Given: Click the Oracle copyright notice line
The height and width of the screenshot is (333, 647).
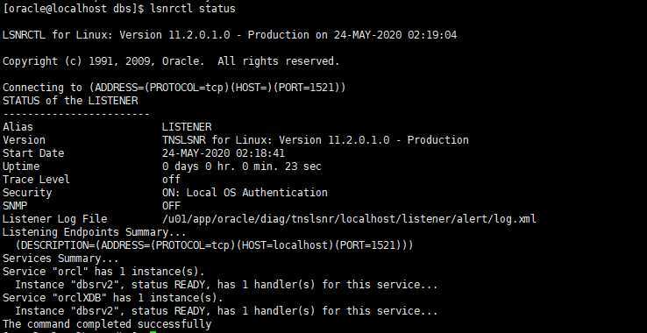Looking at the screenshot, I should tap(171, 61).
